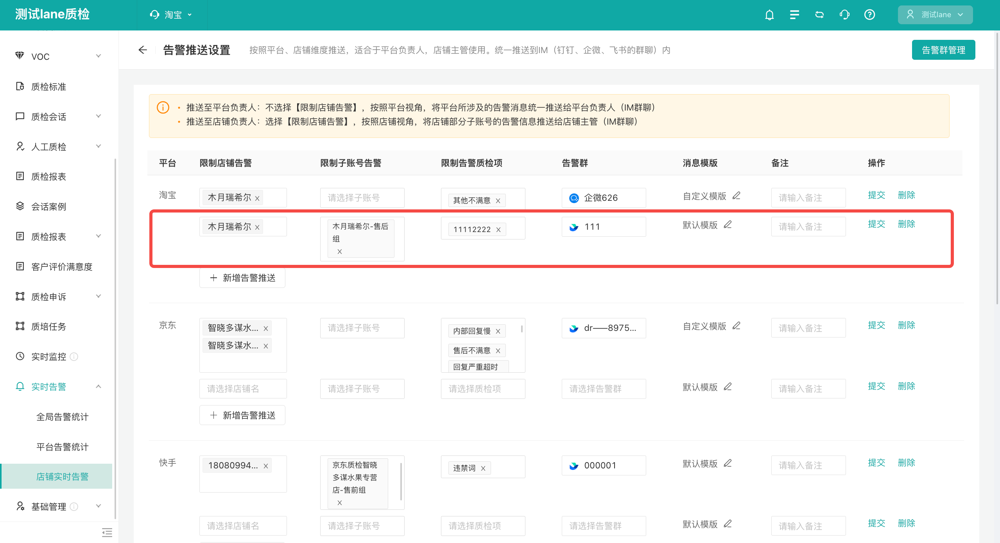The width and height of the screenshot is (1000, 543).
Task: Click the 质检标准 sidebar icon
Action: [x=20, y=86]
